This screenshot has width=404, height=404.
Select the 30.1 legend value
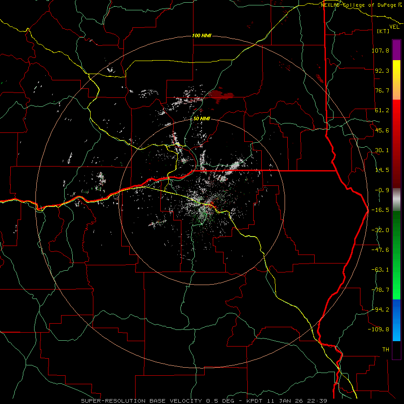382,150
